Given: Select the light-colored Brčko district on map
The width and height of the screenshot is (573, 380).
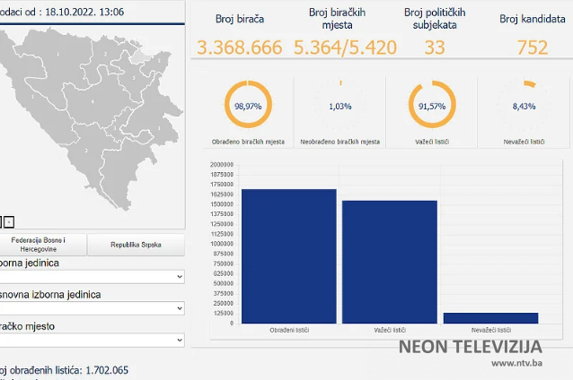Looking at the screenshot, I should [x=139, y=57].
